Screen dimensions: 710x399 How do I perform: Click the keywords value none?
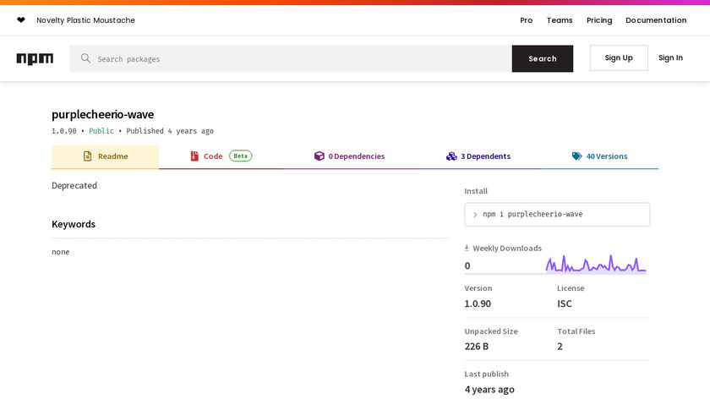61,252
